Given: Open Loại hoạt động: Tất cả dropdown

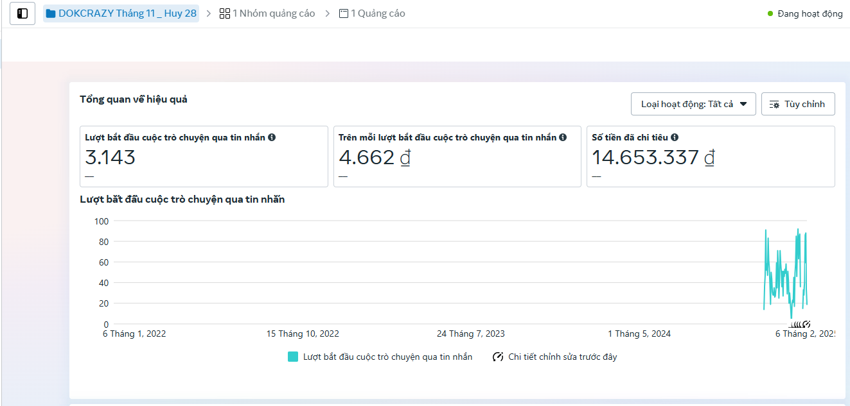Looking at the screenshot, I should [693, 104].
